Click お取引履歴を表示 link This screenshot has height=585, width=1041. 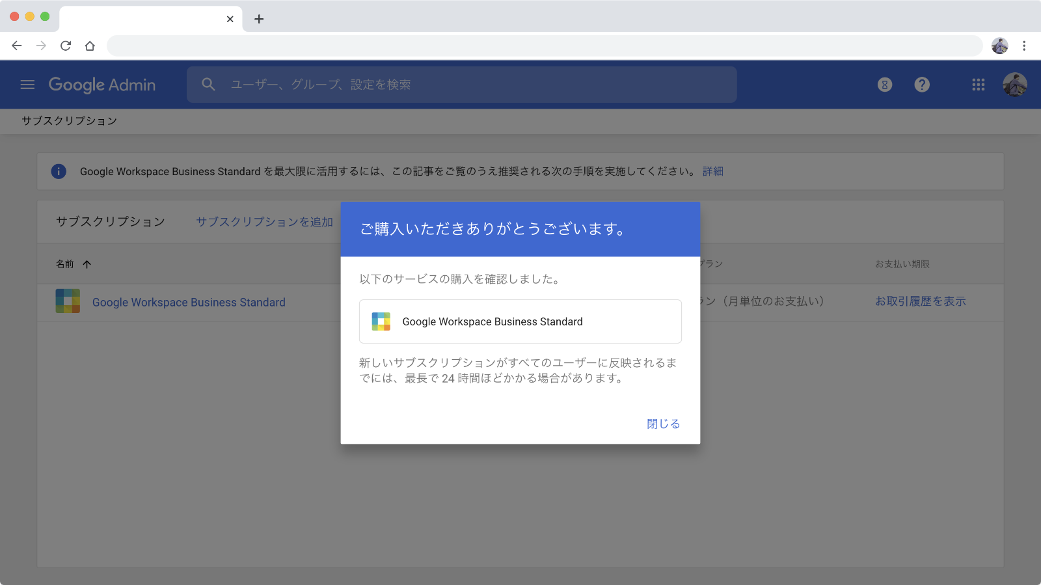click(x=920, y=301)
